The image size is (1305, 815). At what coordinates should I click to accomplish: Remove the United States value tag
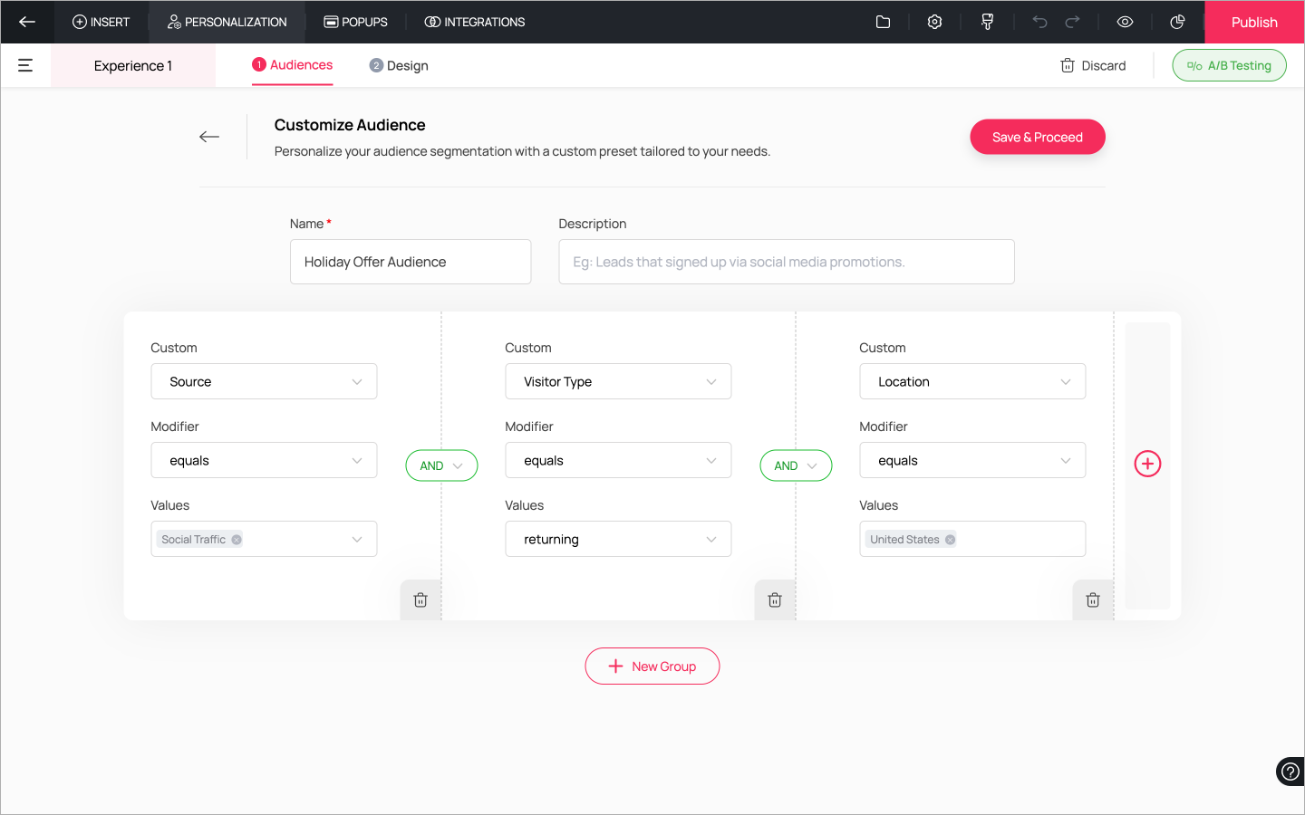click(950, 540)
